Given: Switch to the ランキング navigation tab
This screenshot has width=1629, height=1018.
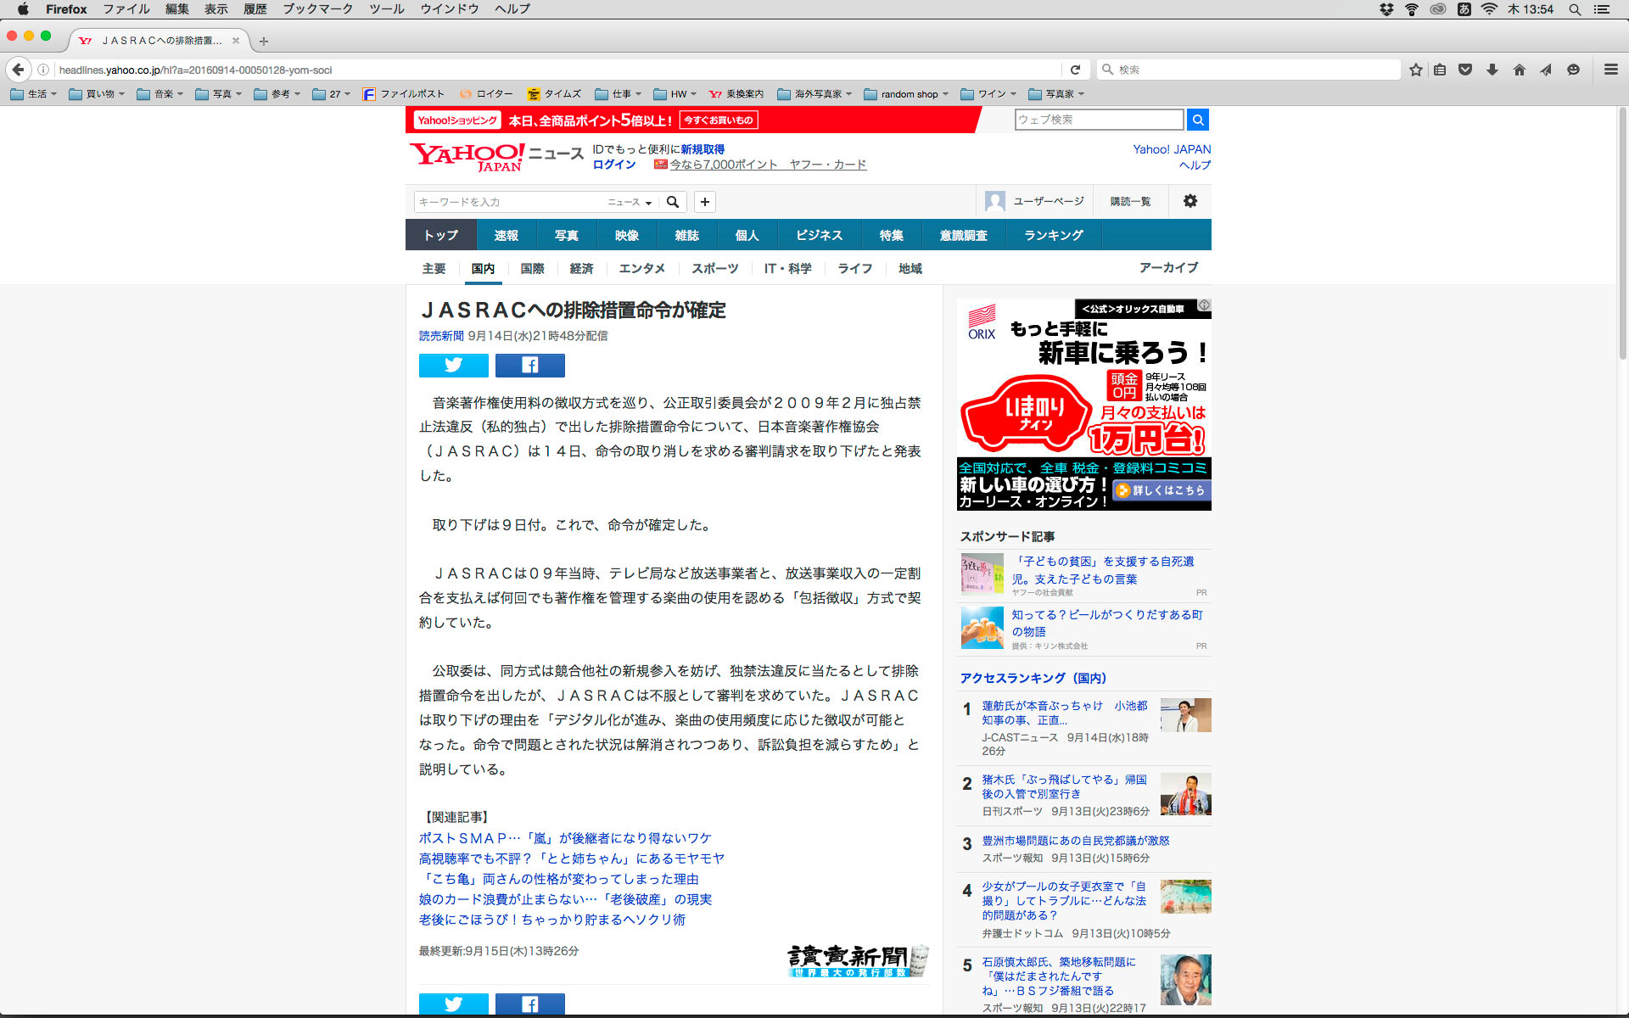Looking at the screenshot, I should pos(1053,235).
